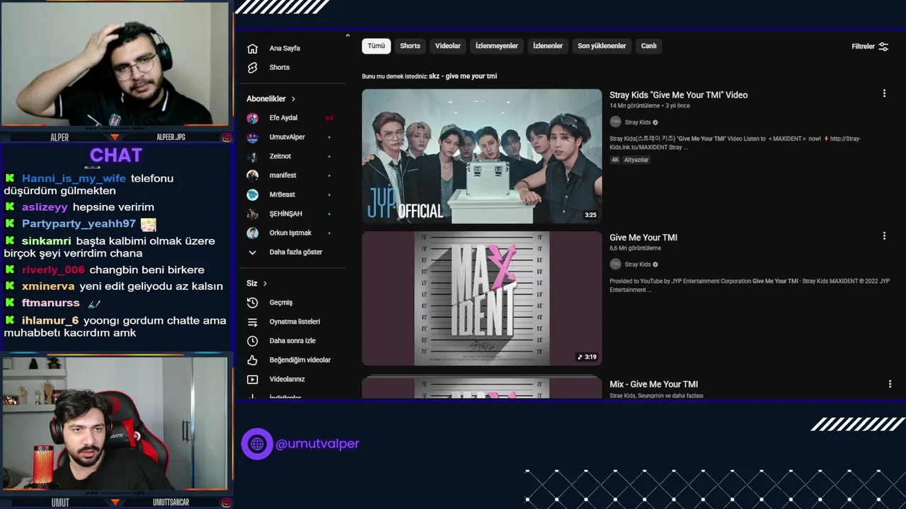Open Orkun Işıtmak channel avatar

[x=253, y=233]
